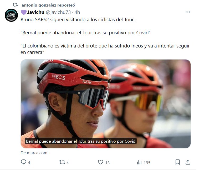Click the image caption about Bernal
Image resolution: width=204 pixels, height=171 pixels.
click(x=81, y=141)
